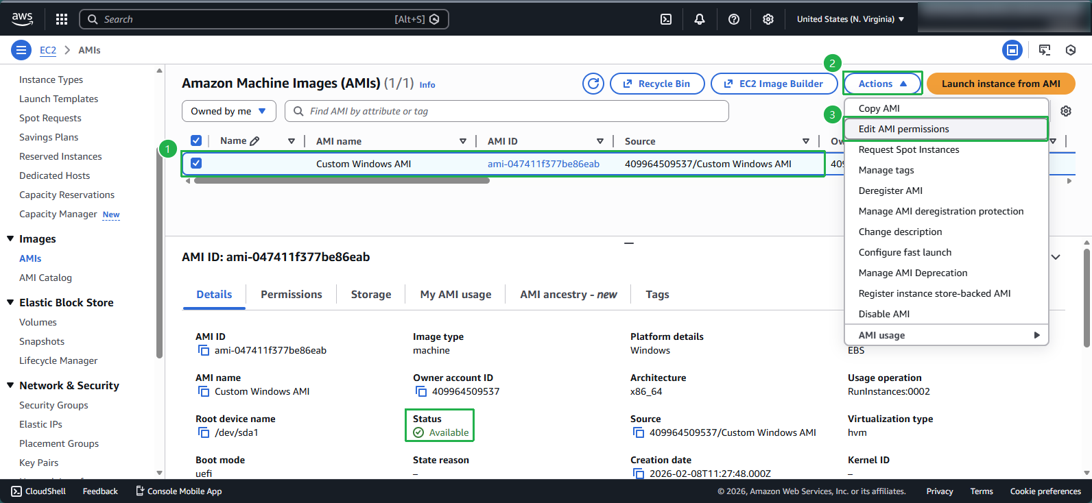Toggle the select-all checkbox in table header
Viewport: 1092px width, 503px height.
click(196, 140)
